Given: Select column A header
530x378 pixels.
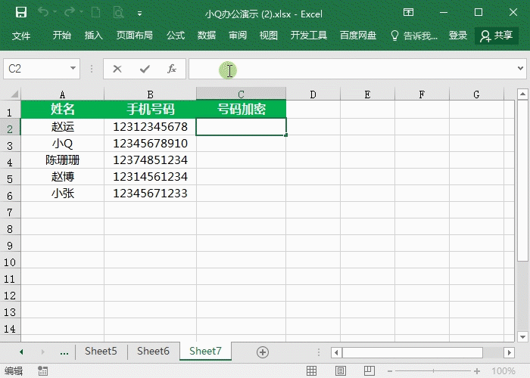Looking at the screenshot, I should (63, 94).
